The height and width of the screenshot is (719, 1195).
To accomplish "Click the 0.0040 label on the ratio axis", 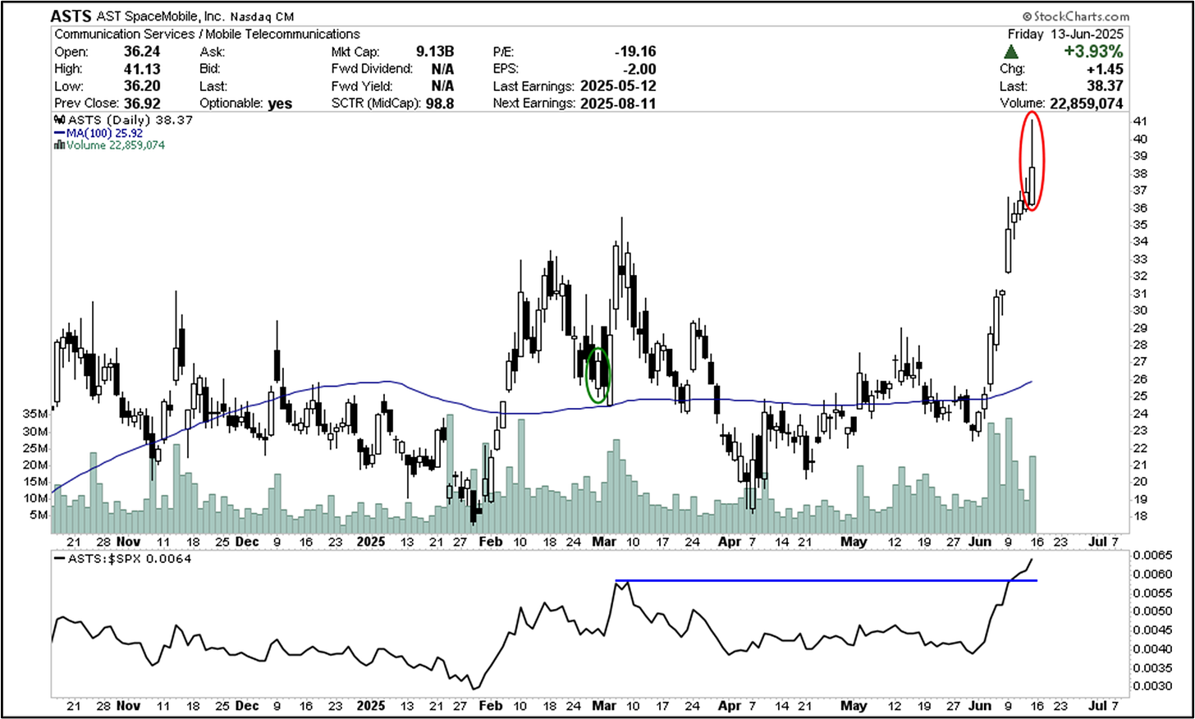I will coord(1152,648).
